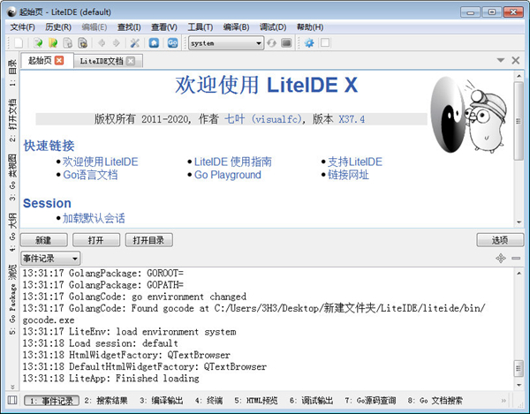Image resolution: width=530 pixels, height=414 pixels.
Task: Toggle the 2: 打开文档 side panel
Action: tap(12, 120)
